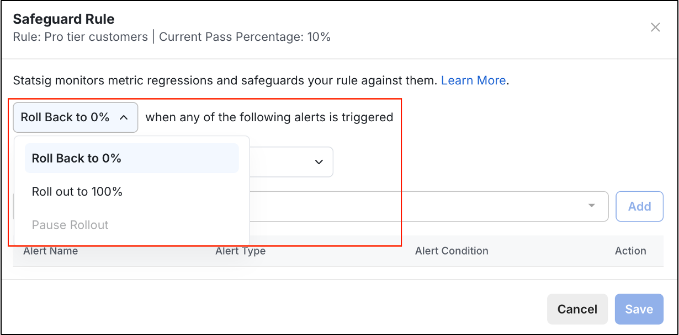This screenshot has width=679, height=335.
Task: Click the Add button to attach an alert
Action: [639, 206]
